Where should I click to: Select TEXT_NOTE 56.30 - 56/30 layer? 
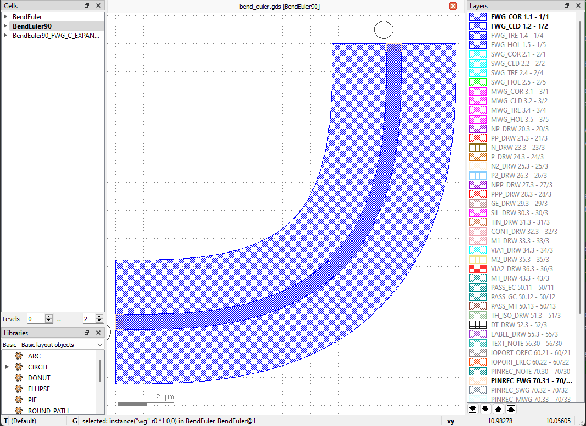(x=526, y=344)
